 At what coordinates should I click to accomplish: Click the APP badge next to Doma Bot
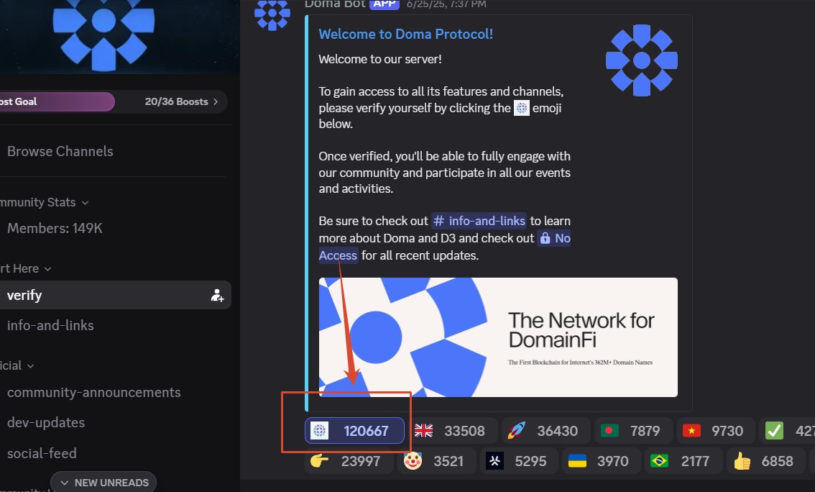(x=384, y=4)
